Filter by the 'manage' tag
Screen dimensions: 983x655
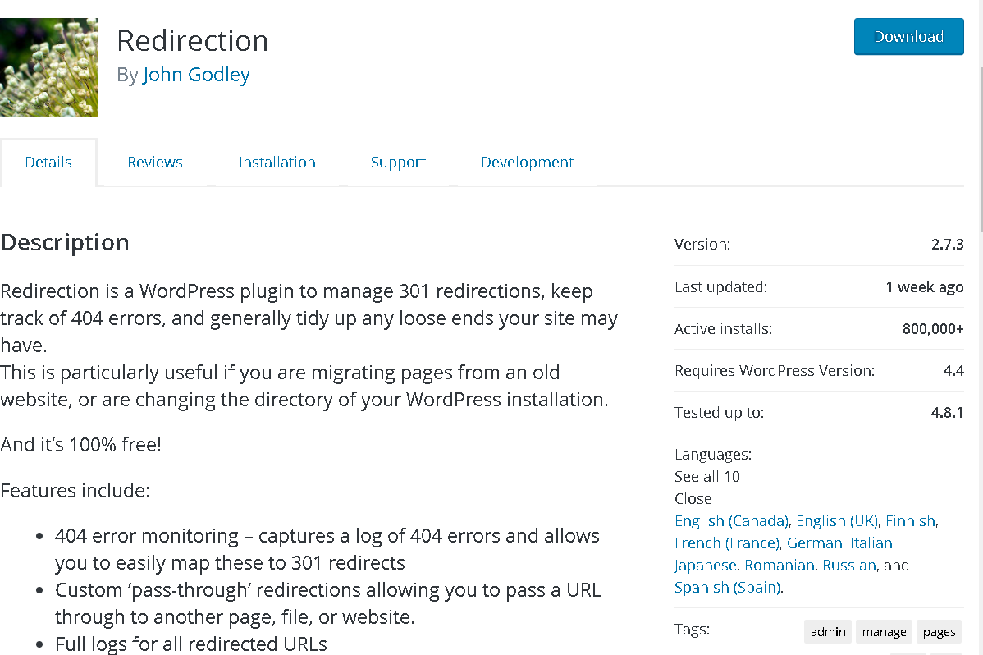coord(884,632)
